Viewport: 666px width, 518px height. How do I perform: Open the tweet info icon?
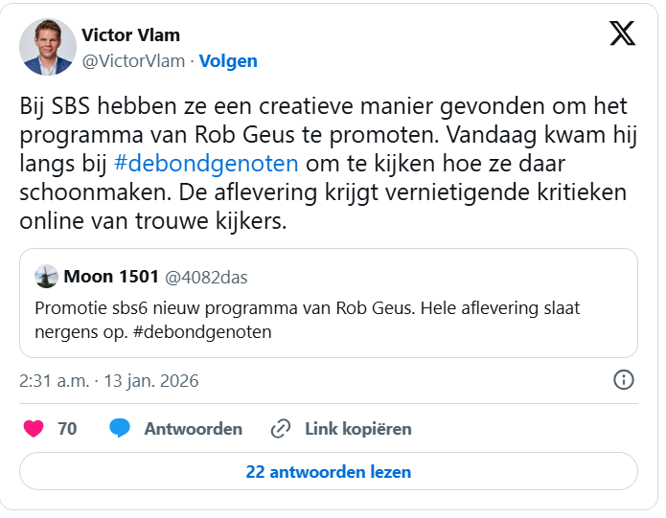[x=623, y=380]
